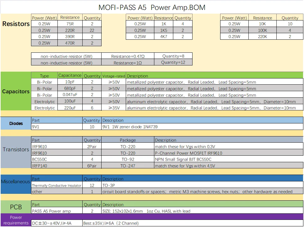Select the '0.25W' cell in the 100K row
304x227 pixels.
point(234,30)
